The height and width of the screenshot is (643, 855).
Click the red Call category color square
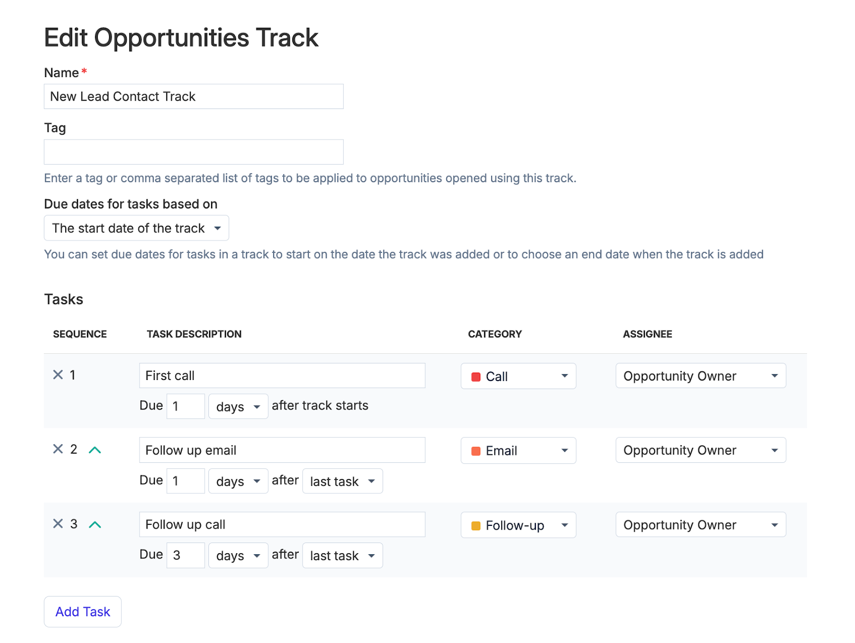tap(476, 377)
